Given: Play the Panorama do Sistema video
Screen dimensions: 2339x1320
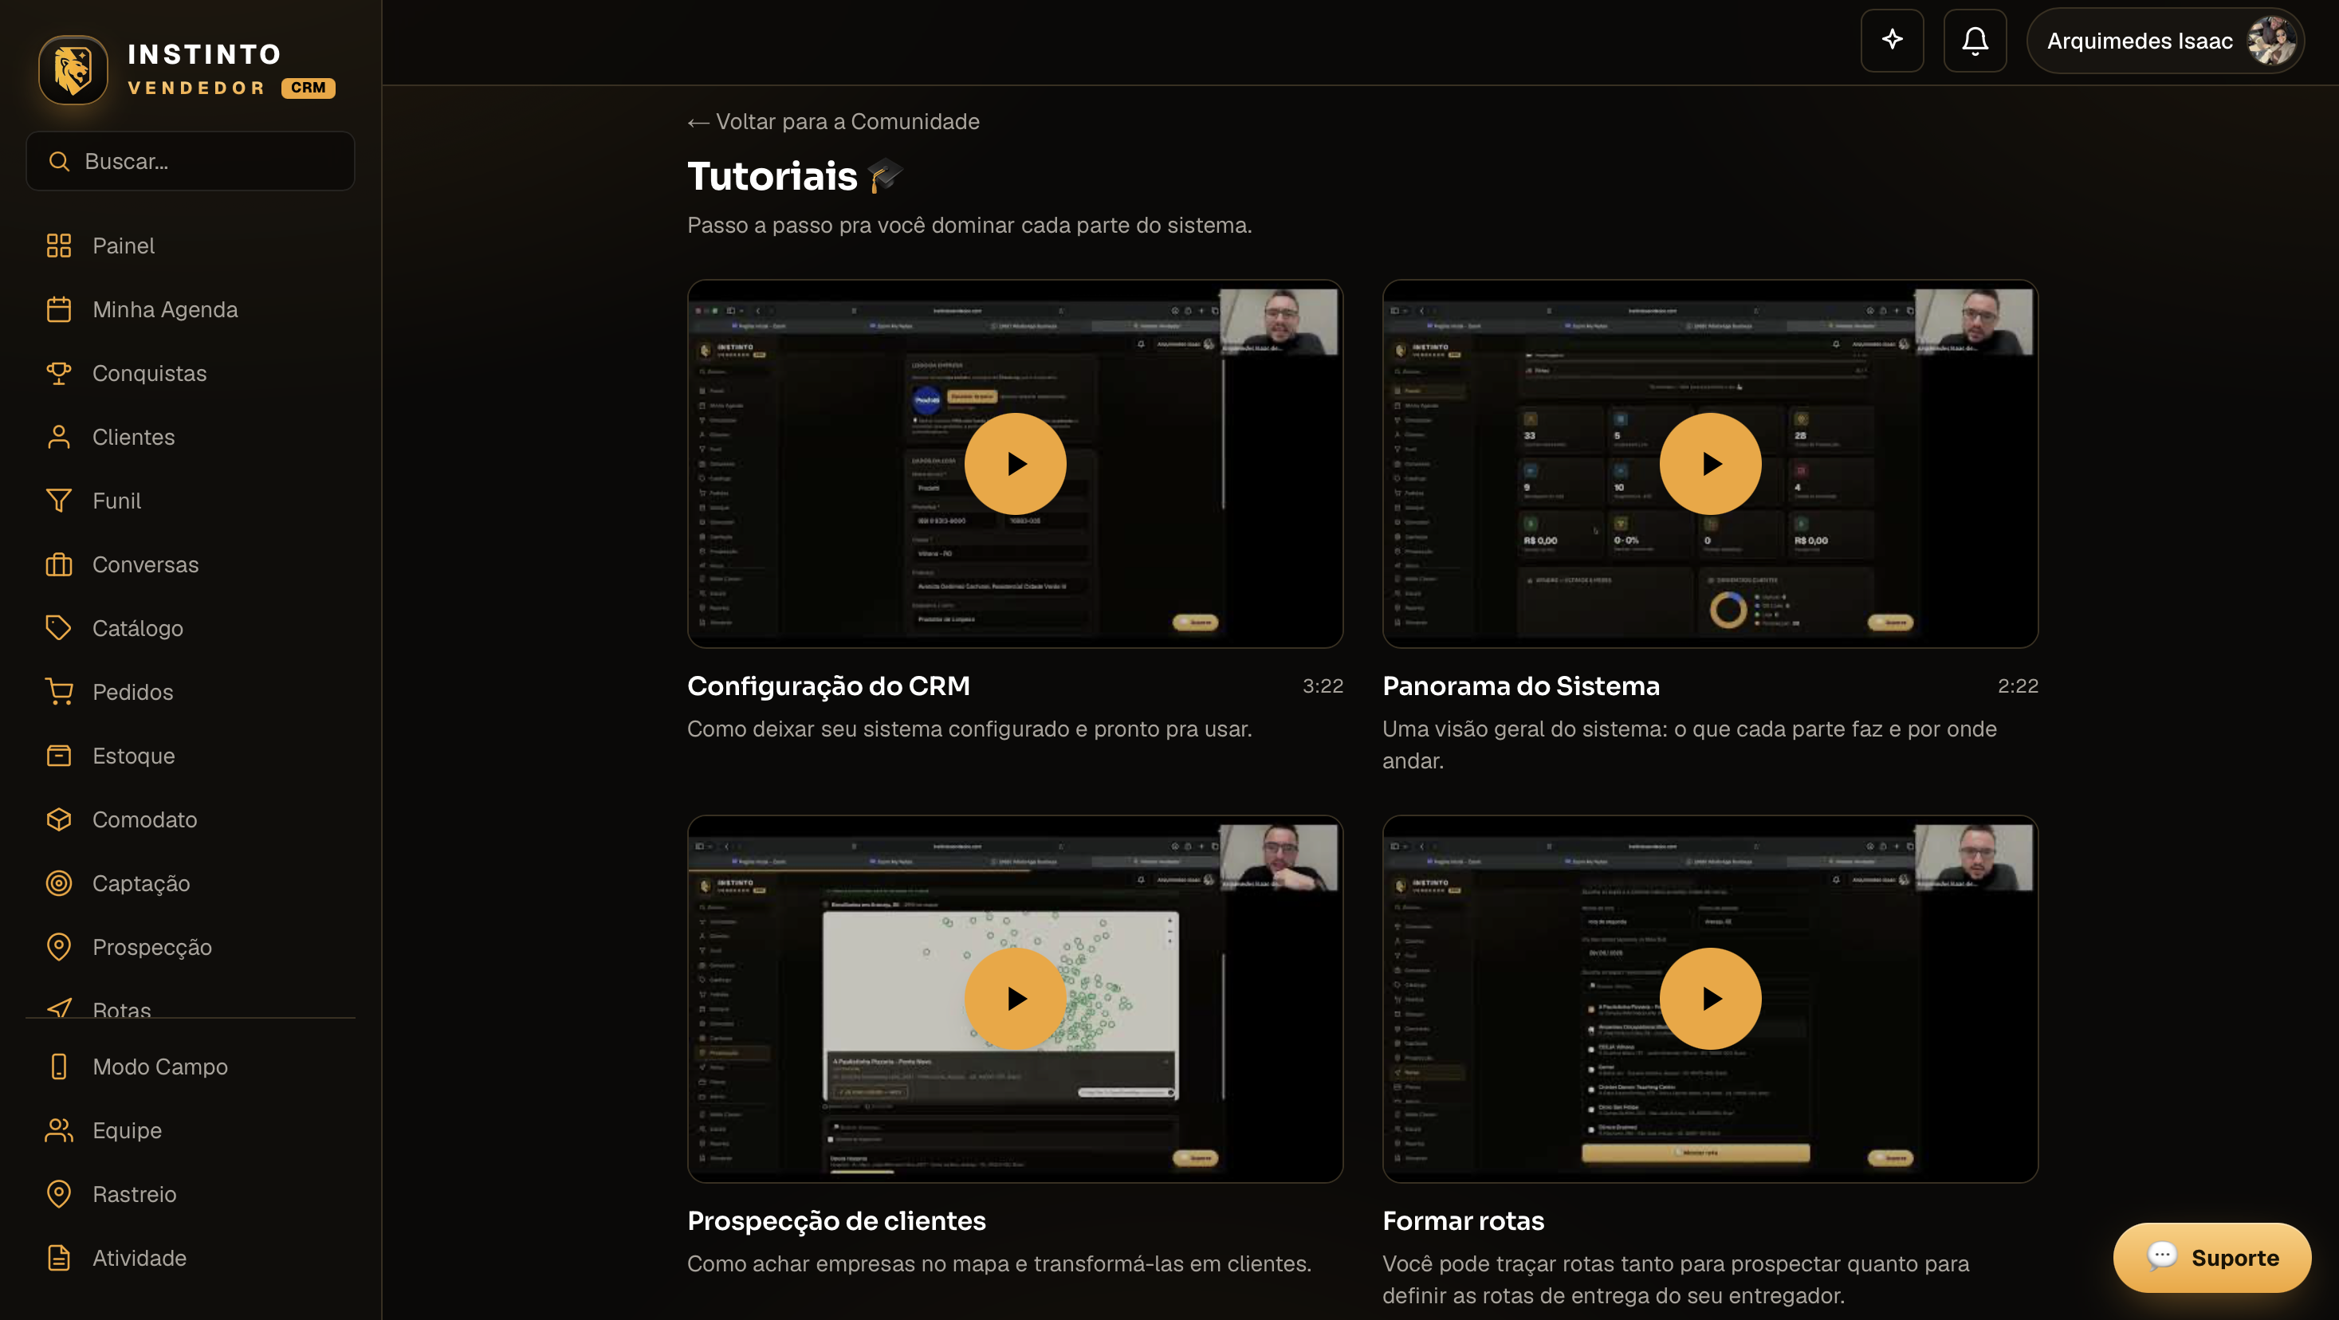Looking at the screenshot, I should coord(1710,464).
